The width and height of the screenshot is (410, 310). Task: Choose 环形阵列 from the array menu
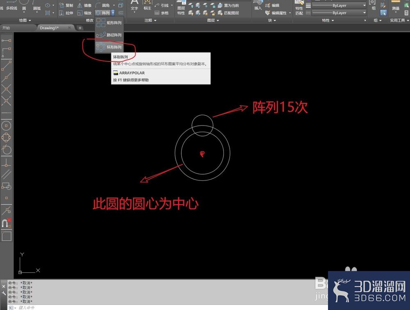click(x=109, y=47)
